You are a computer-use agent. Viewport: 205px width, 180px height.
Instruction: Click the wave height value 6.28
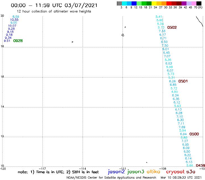179,113
